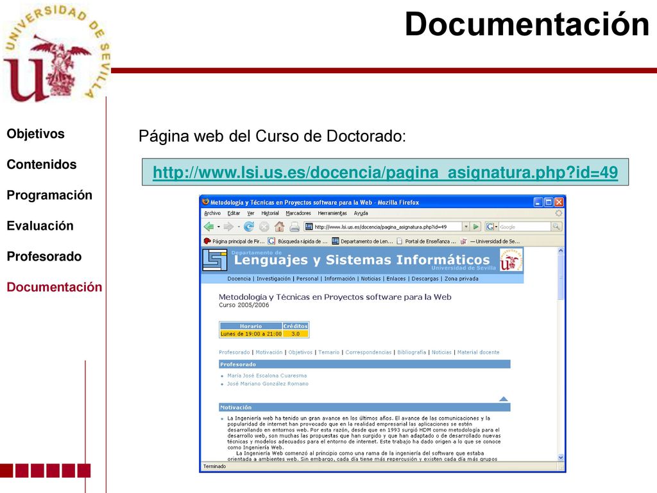This screenshot has height=493, width=657.
Task: Open the search engine chooser dropdown
Action: (496, 227)
